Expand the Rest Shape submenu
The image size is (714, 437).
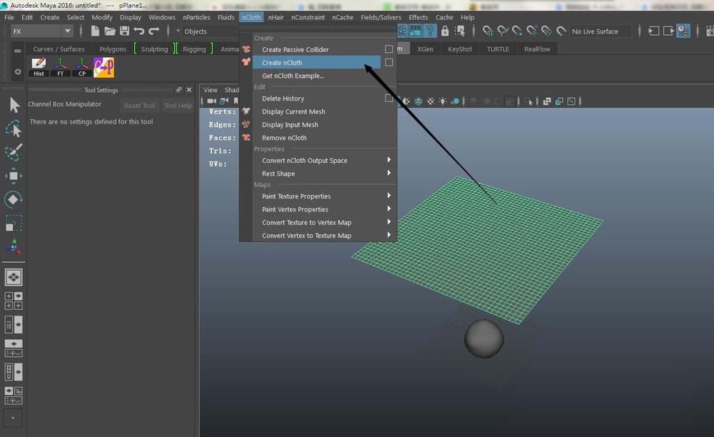click(389, 173)
